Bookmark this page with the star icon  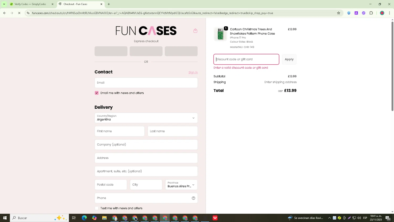click(x=339, y=13)
